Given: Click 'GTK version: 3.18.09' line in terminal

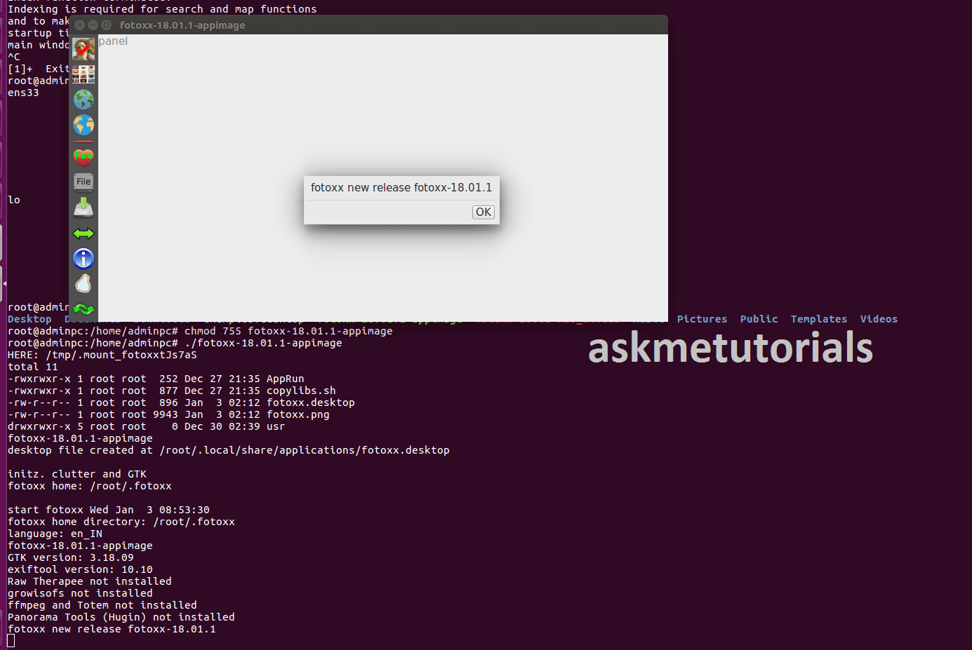Looking at the screenshot, I should coord(71,557).
